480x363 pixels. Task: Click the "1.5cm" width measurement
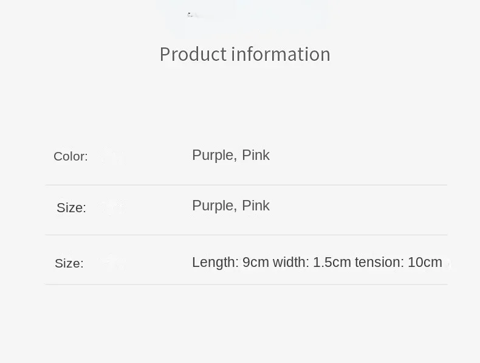coord(332,262)
